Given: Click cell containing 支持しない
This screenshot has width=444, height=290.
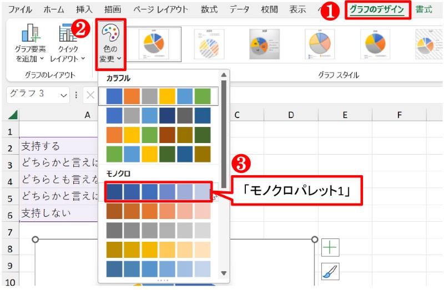Looking at the screenshot, I should [x=59, y=213].
